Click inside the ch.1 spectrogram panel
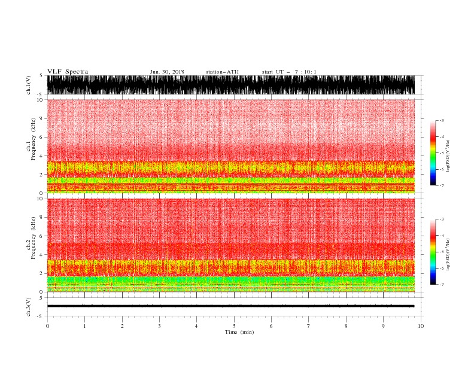474x366 pixels. click(x=231, y=146)
